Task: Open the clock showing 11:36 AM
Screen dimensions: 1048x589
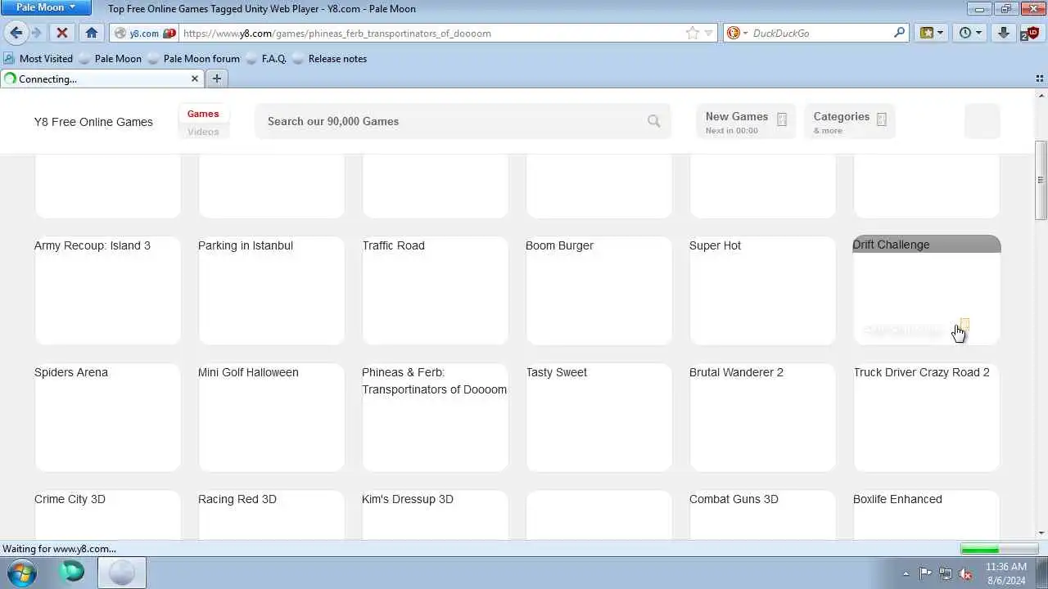Action: [1006, 573]
